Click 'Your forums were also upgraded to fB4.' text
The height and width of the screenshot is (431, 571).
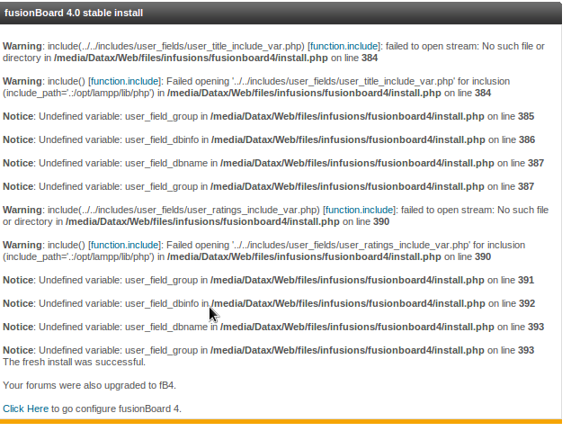pos(90,385)
